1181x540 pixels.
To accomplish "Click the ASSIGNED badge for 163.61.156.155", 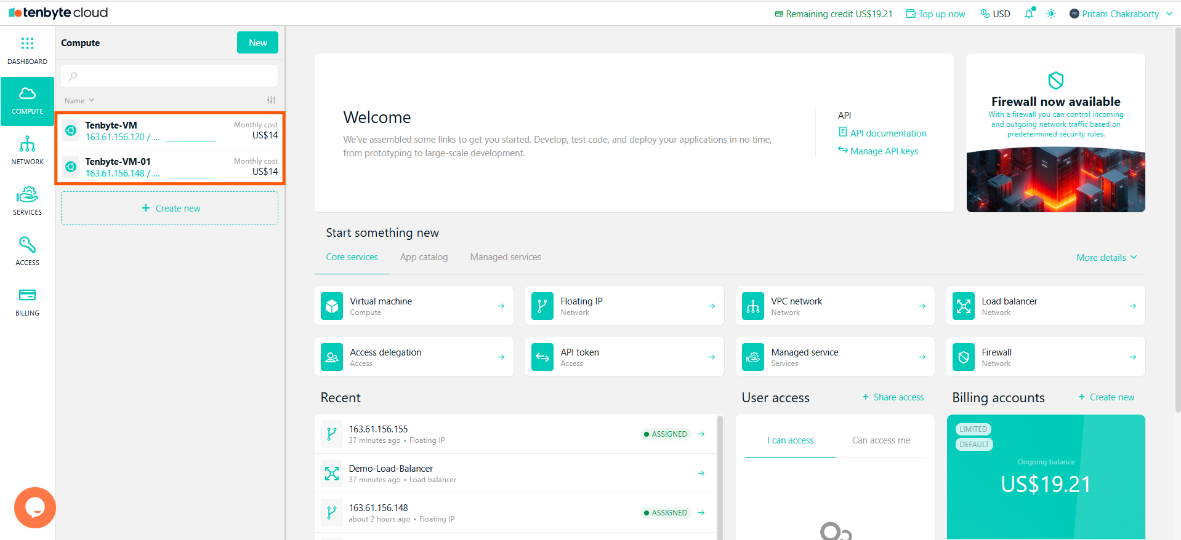I will (x=666, y=434).
